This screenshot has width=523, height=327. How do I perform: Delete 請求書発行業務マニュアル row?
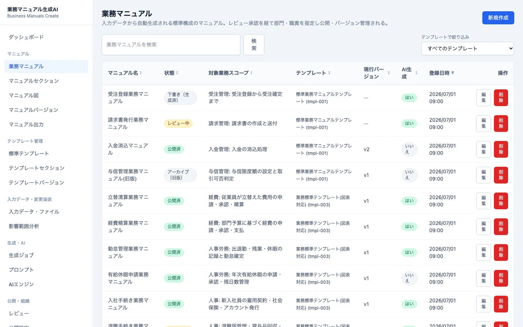coord(501,124)
